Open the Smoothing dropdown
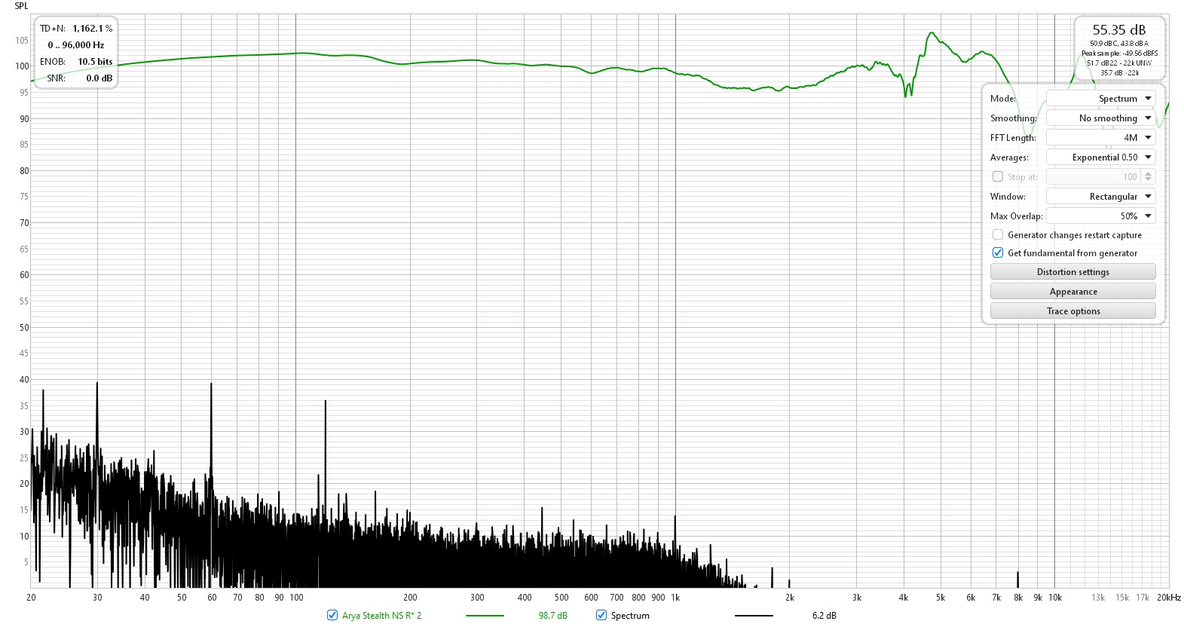 point(1100,118)
